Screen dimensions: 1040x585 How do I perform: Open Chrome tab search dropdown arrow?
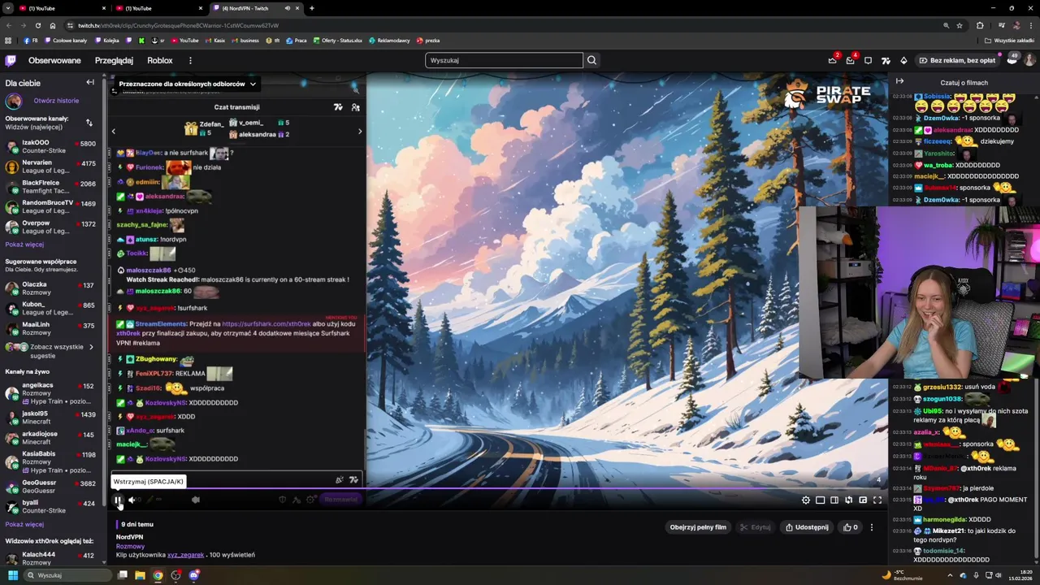click(7, 8)
